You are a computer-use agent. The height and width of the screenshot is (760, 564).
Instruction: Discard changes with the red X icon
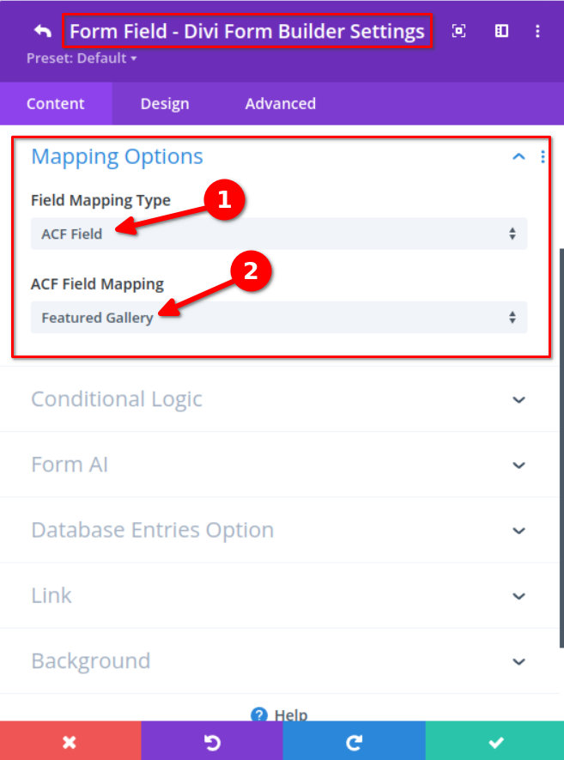(70, 740)
